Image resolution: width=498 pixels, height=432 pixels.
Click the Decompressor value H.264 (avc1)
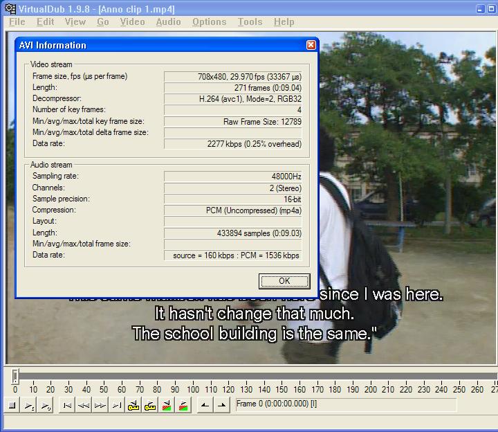point(232,99)
